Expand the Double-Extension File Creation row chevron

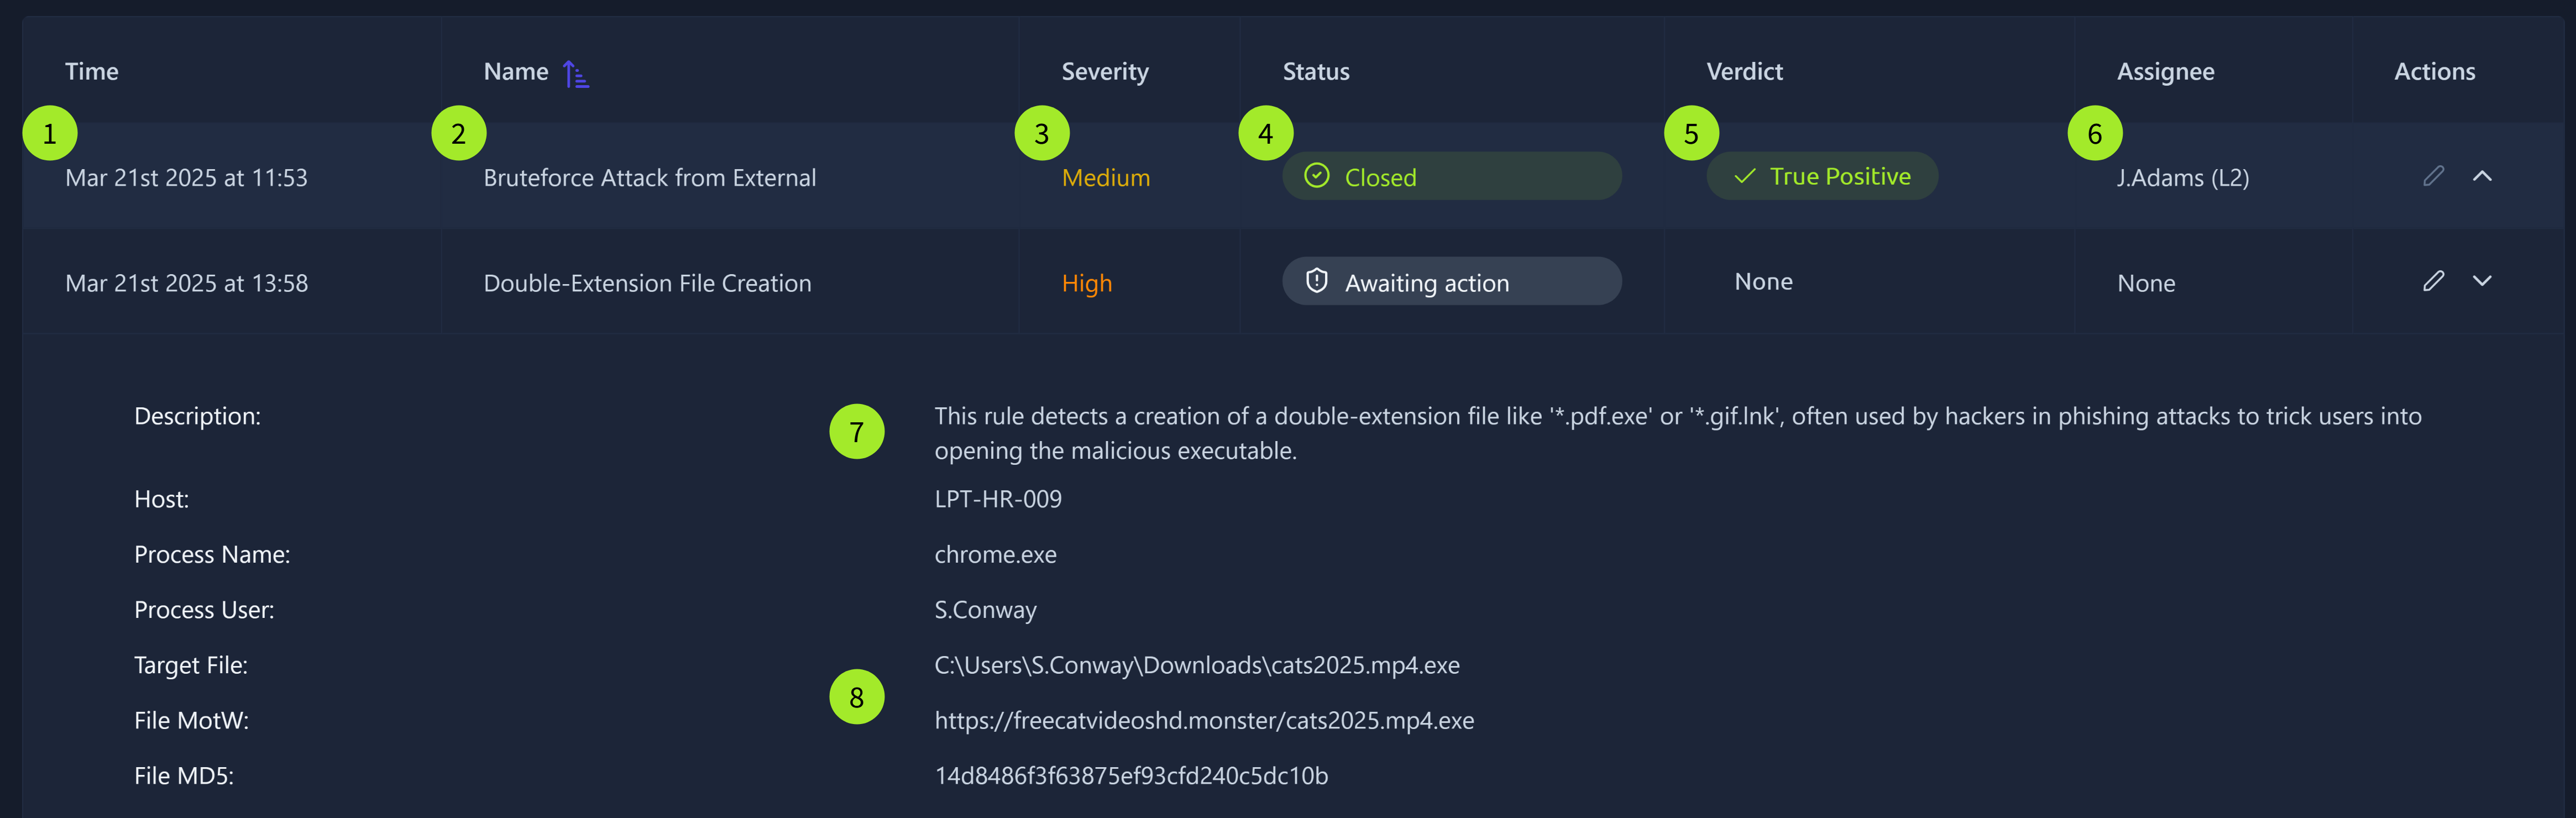(2482, 281)
